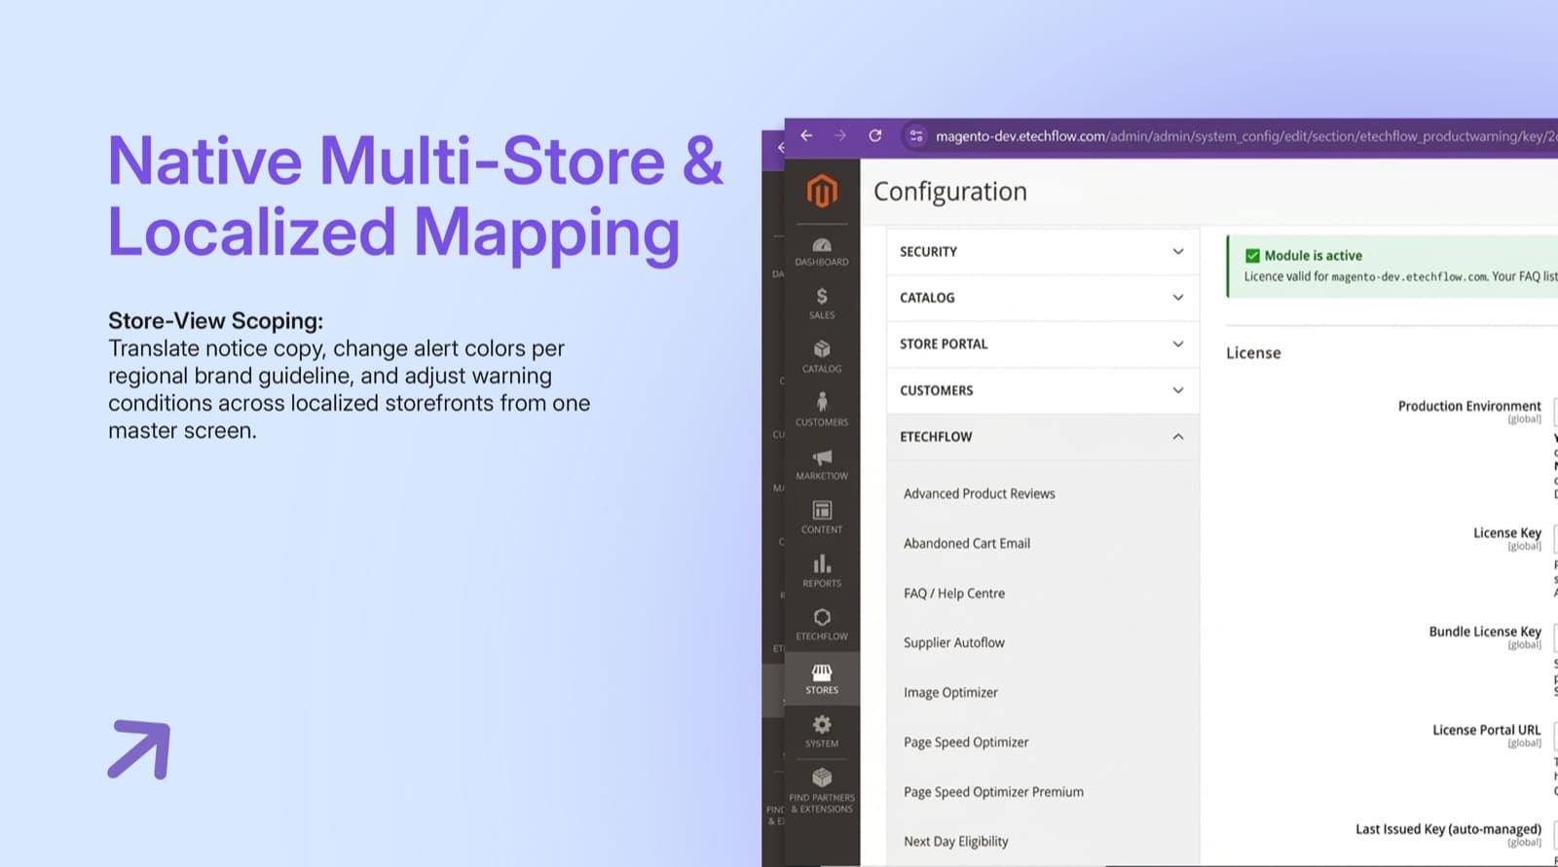Screen dimensions: 1558x867
Task: Collapse the ETECHFLOW section chevron
Action: 1178,437
